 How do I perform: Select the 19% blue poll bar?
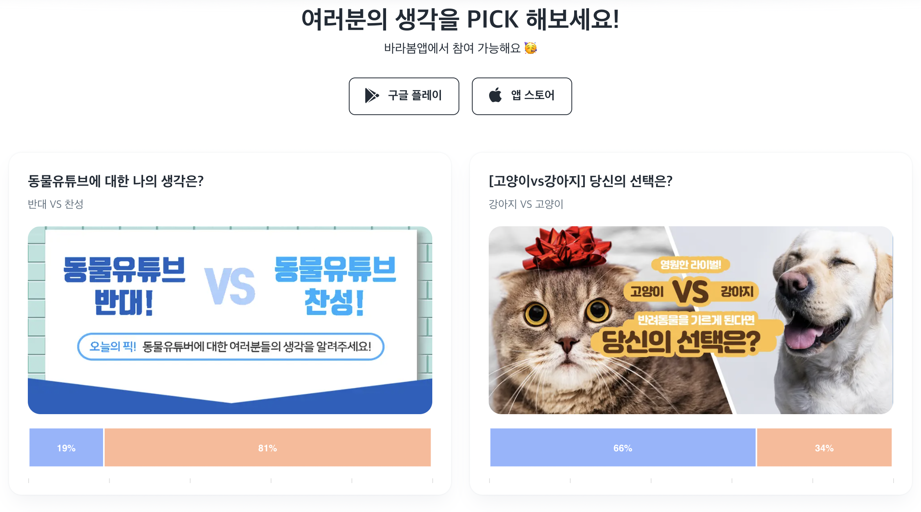click(66, 447)
